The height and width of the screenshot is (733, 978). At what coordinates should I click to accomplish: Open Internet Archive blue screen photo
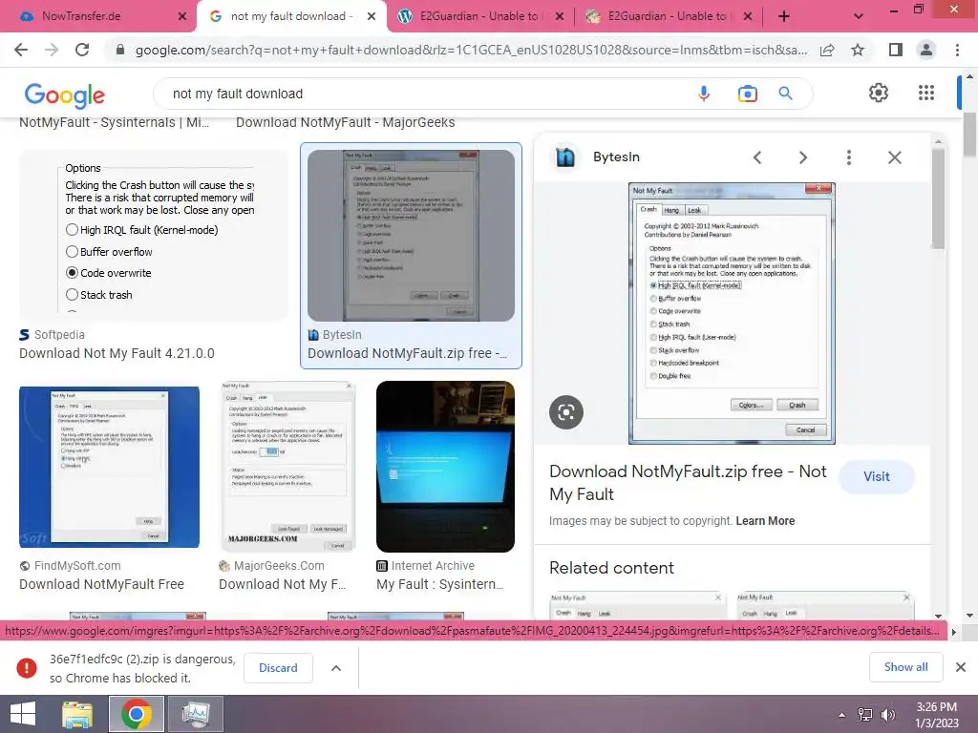coord(445,466)
